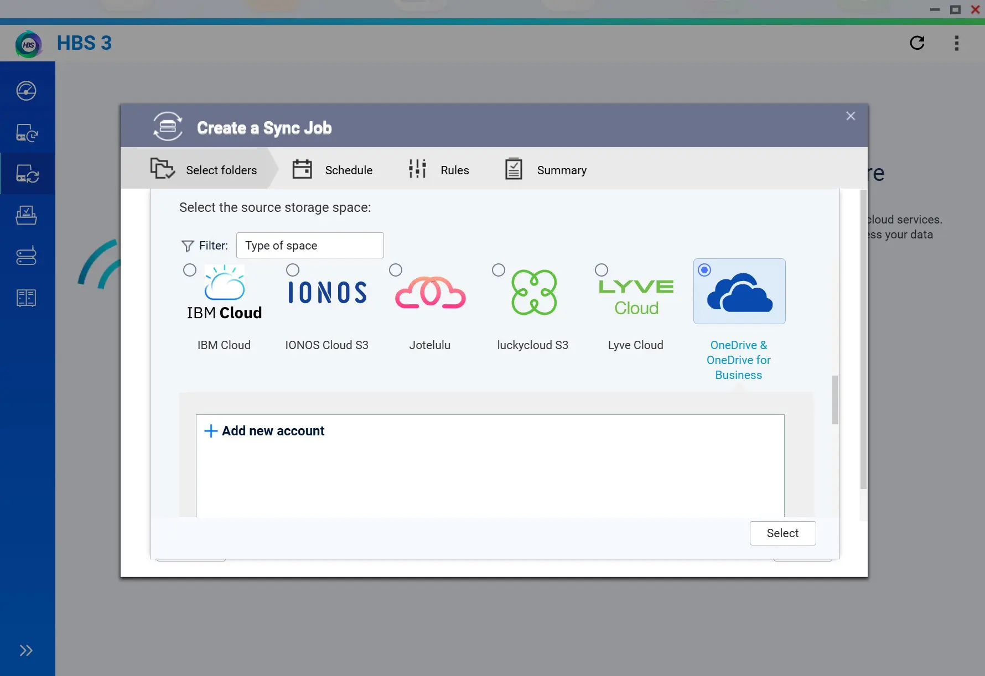Open the Overview dashboard sidebar icon
Screen dimensions: 985x676
[27, 91]
